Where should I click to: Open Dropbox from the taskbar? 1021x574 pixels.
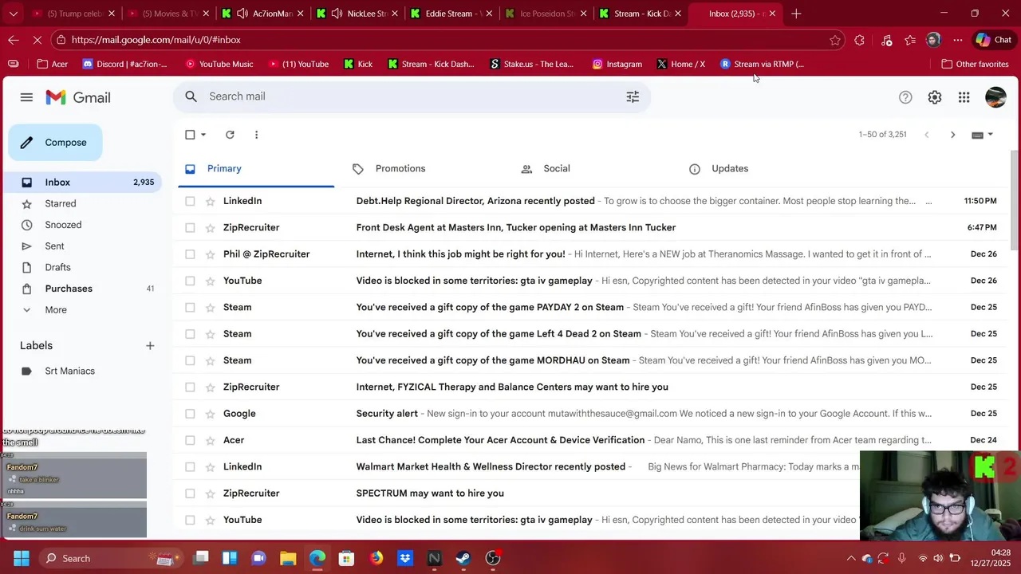click(x=405, y=558)
